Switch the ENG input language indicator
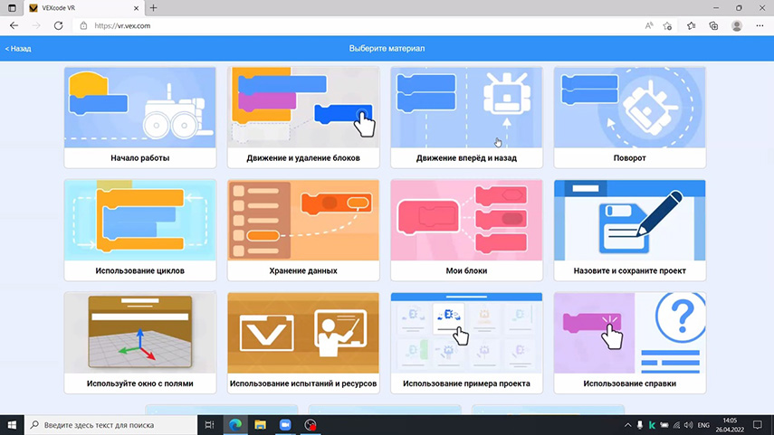774x435 pixels. tap(702, 425)
